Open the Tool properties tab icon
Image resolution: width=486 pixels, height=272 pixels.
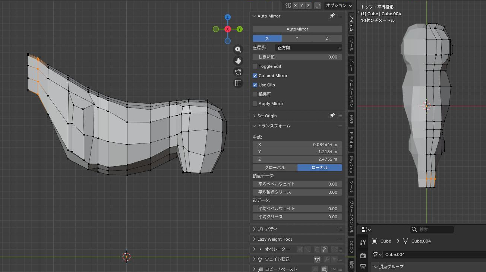pos(363,243)
